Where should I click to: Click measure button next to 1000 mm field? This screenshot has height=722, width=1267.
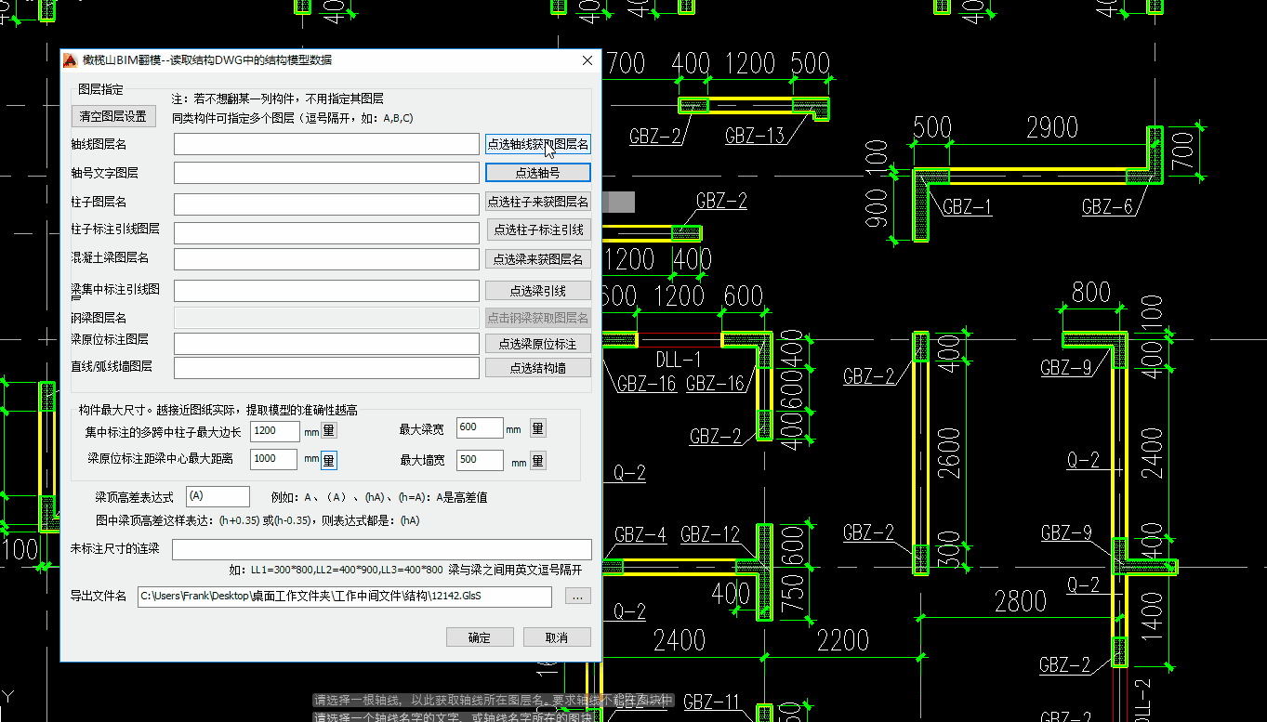329,459
